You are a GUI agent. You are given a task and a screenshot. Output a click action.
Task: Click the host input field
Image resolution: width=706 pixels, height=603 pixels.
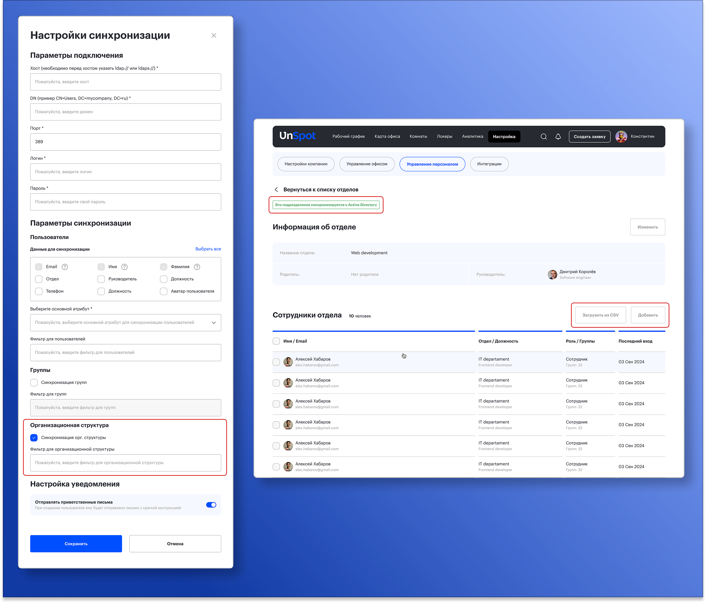[126, 82]
